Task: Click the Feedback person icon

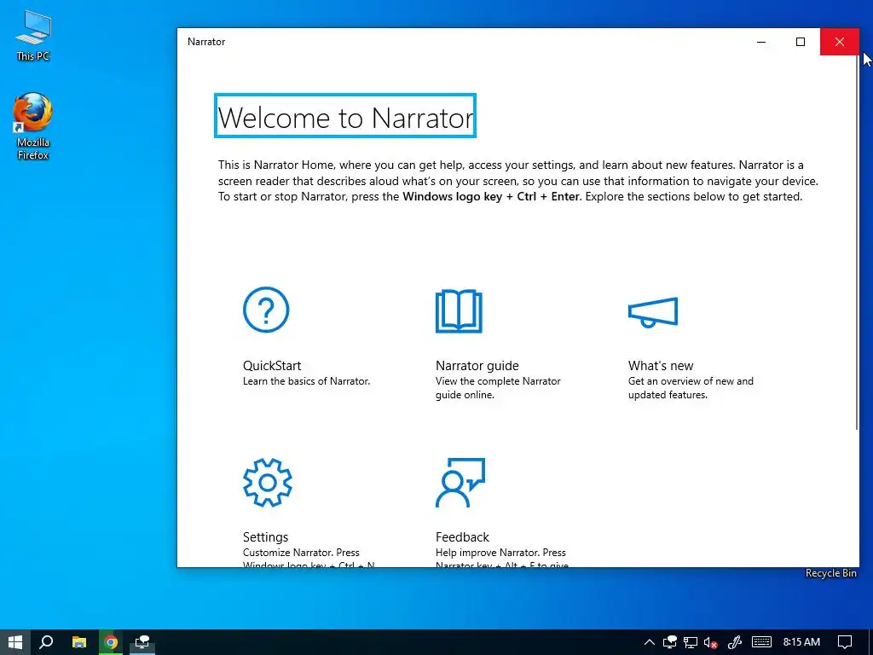Action: click(x=460, y=483)
